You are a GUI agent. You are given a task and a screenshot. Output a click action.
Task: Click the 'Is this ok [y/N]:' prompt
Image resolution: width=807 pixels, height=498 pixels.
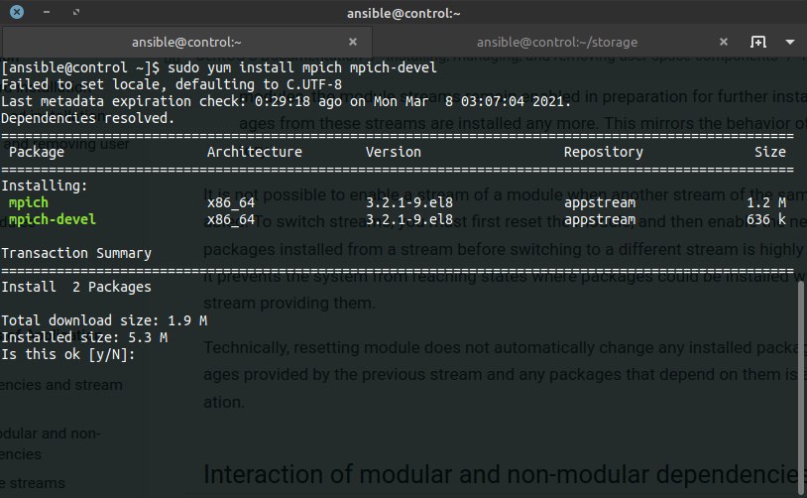(68, 354)
